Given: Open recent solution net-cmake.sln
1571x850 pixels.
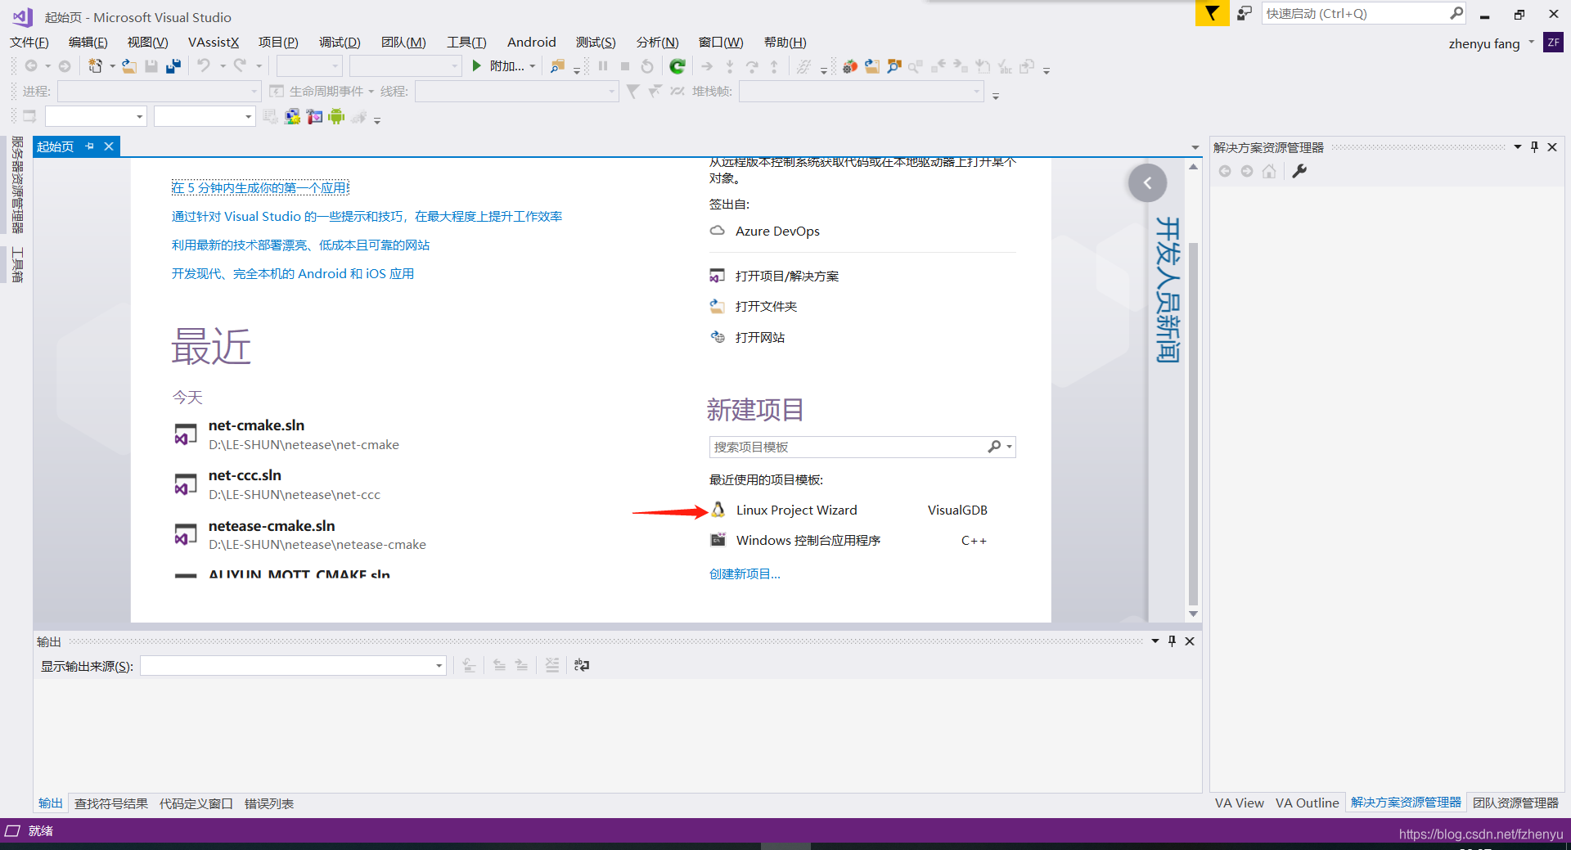Looking at the screenshot, I should click(286, 434).
